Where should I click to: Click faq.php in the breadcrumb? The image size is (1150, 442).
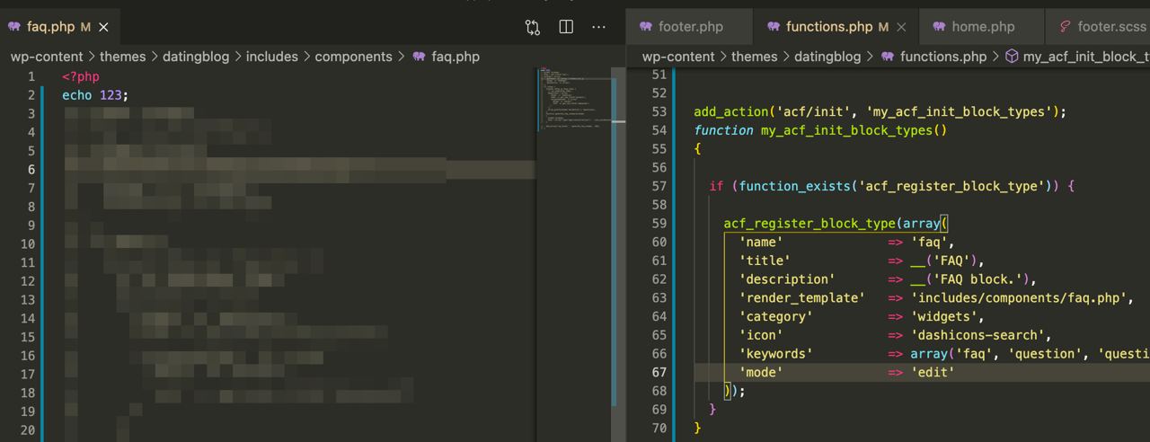click(456, 57)
